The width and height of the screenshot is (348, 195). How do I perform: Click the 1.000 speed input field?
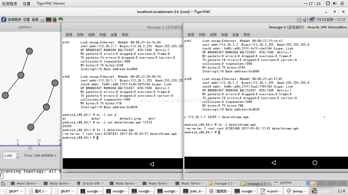coord(10,156)
